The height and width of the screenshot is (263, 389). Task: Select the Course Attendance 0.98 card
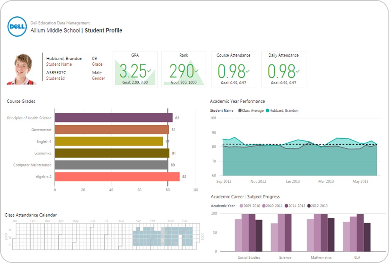point(233,70)
